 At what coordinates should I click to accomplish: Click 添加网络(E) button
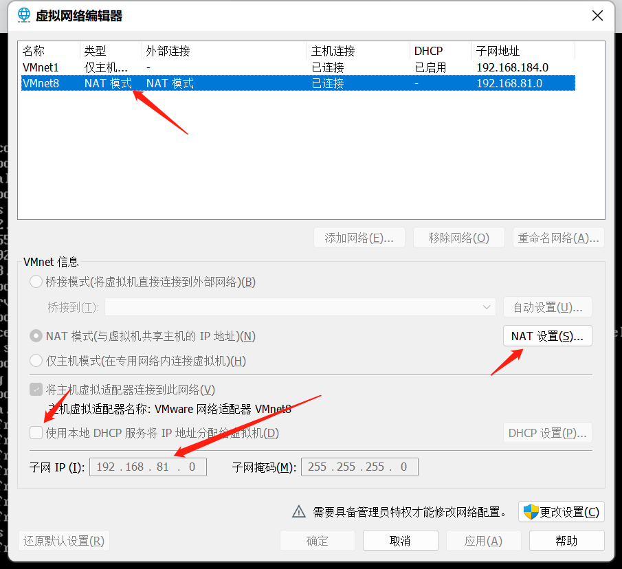(359, 238)
